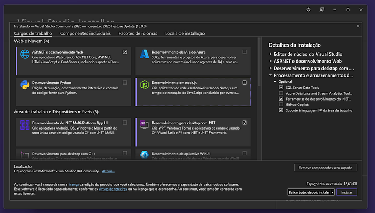Switch to Cargas de trabalho tab
This screenshot has height=213, width=375.
coord(33,33)
